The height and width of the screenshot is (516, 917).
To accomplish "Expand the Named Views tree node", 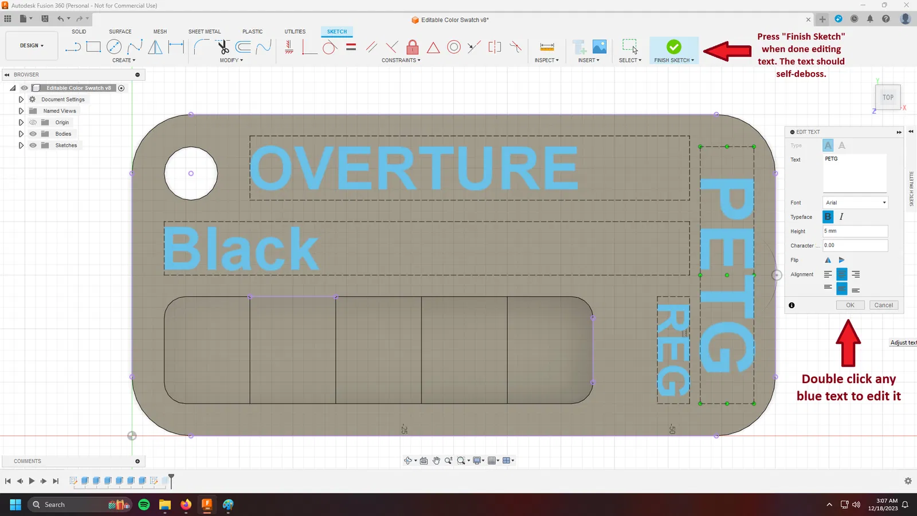I will pyautogui.click(x=21, y=111).
